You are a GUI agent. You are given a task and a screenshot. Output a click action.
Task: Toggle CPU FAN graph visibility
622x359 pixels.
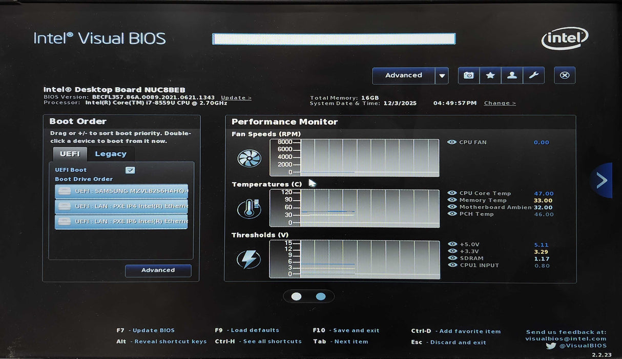click(x=452, y=142)
